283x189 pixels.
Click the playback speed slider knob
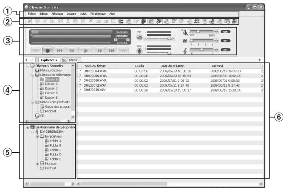tap(198, 32)
